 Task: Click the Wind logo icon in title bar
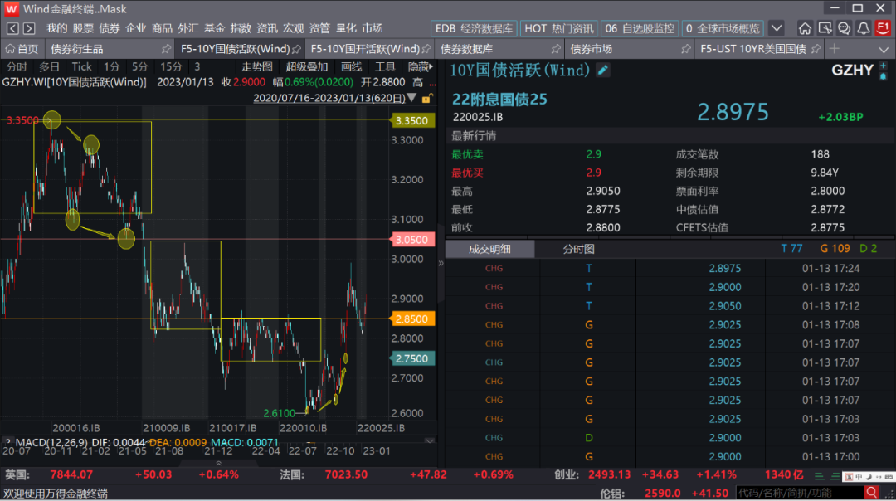[x=12, y=8]
